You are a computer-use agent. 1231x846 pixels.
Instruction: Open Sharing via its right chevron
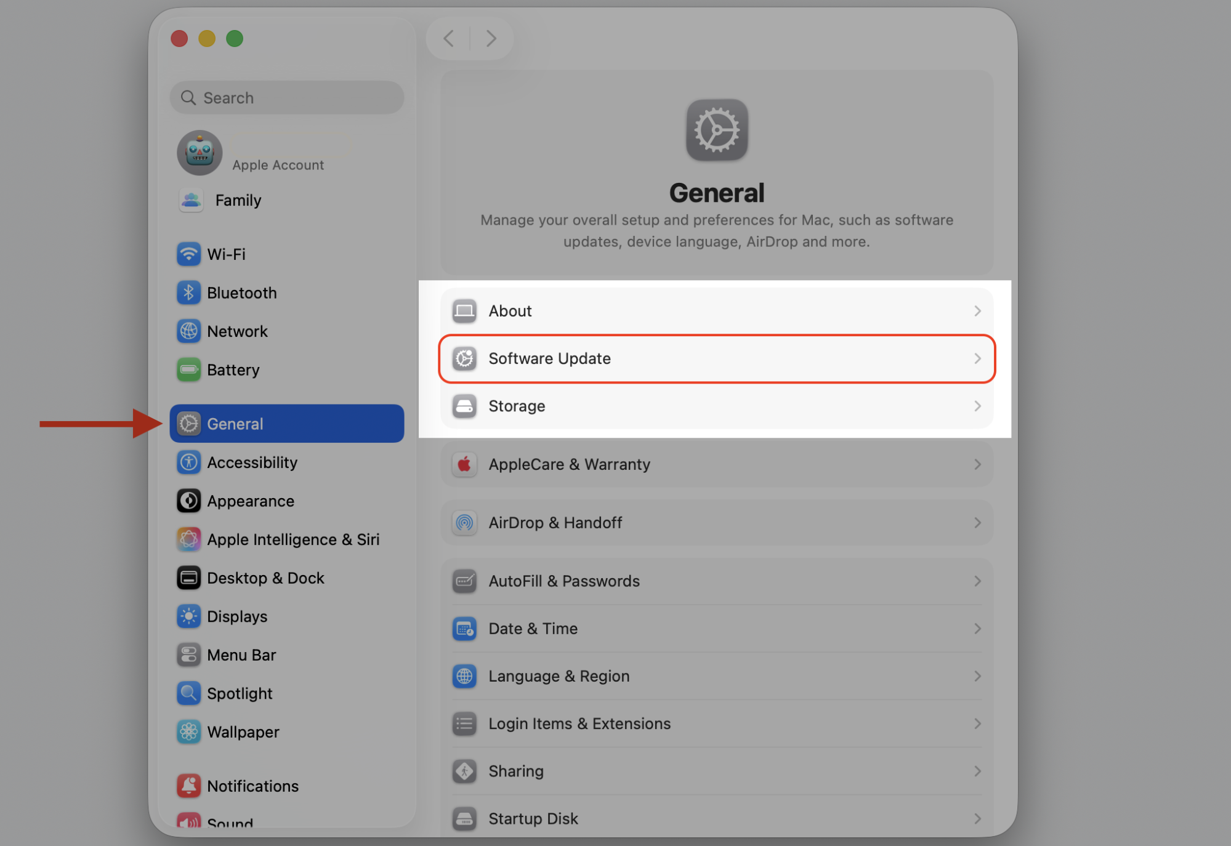coord(977,771)
